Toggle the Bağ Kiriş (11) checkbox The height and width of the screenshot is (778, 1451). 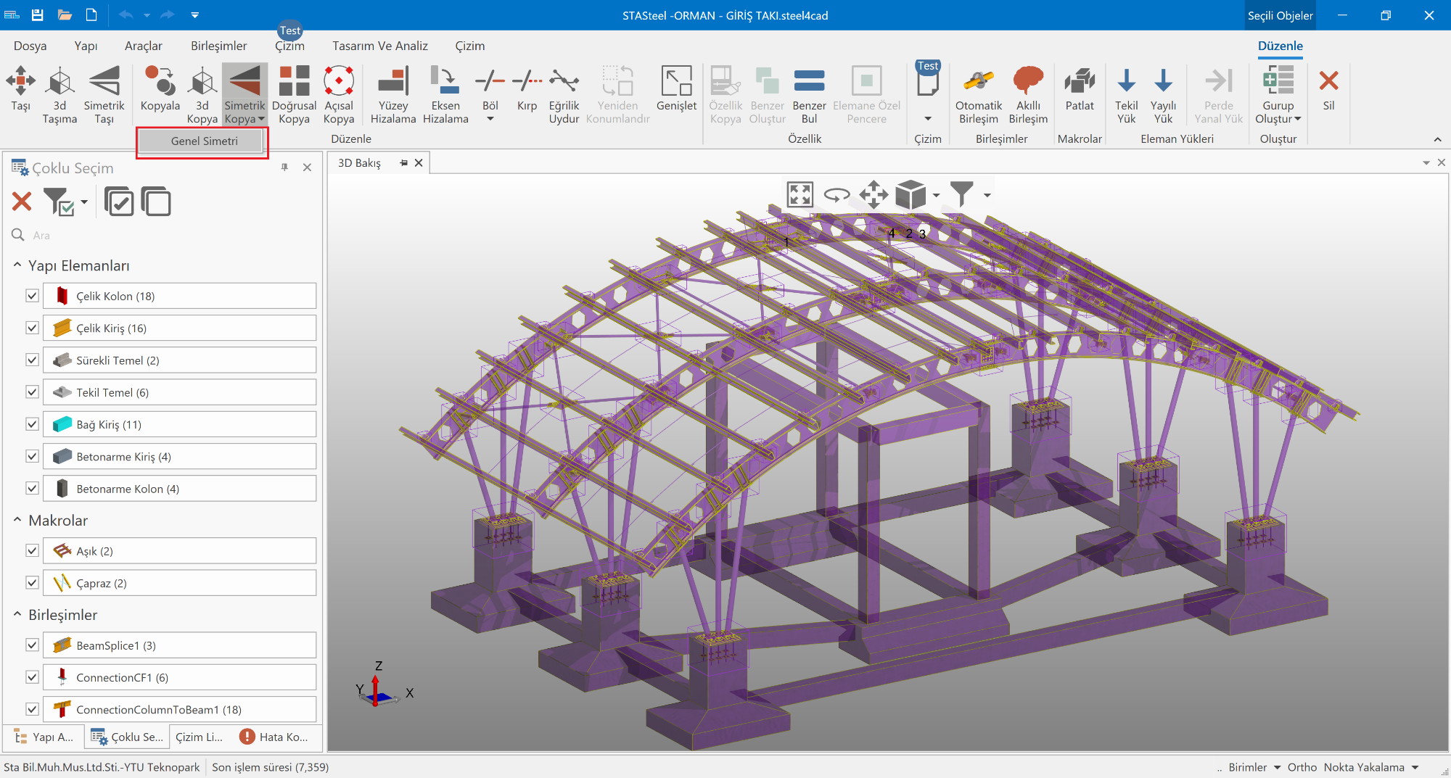coord(32,424)
